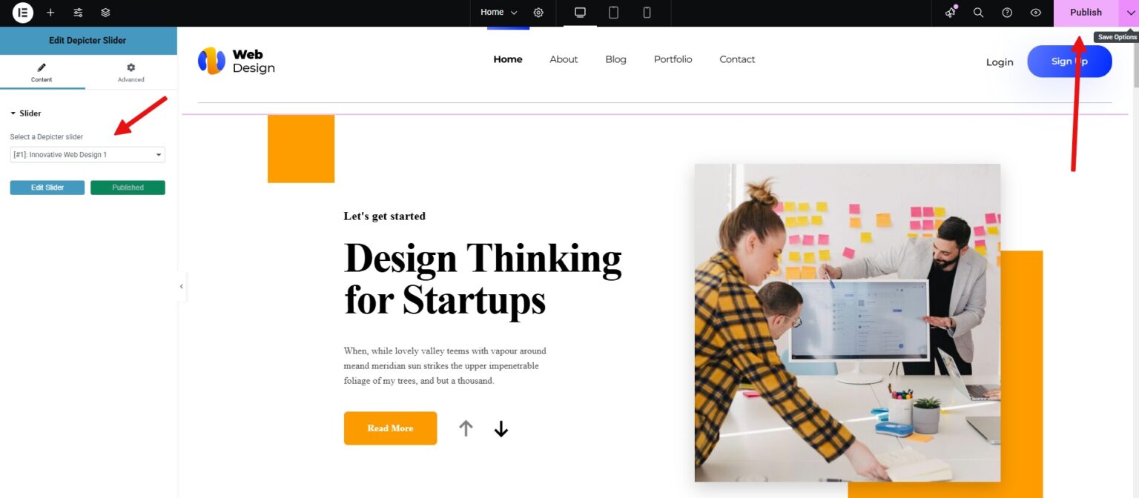Click the Edit Slider button
Viewport: 1139px width, 498px height.
coord(47,187)
